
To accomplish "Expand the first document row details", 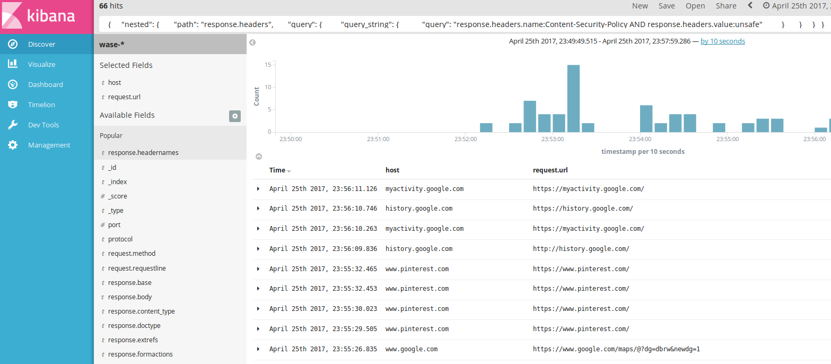I will 258,188.
